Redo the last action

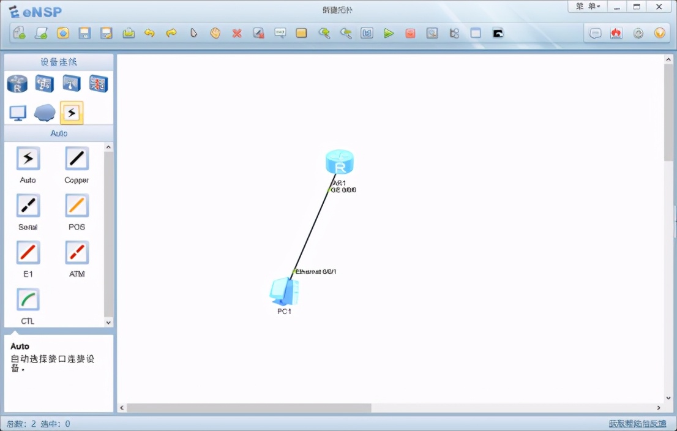coord(171,33)
